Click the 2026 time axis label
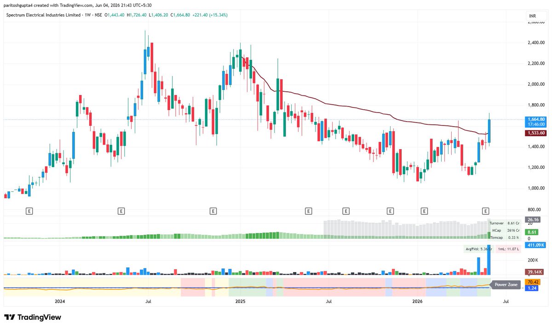The height and width of the screenshot is (328, 552). (417, 301)
